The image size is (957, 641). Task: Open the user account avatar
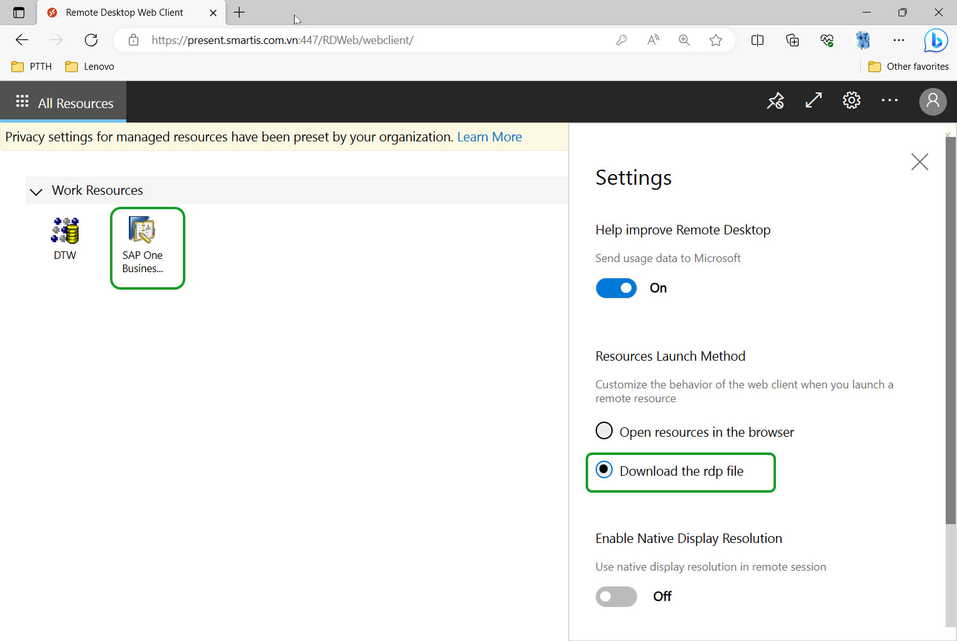tap(933, 101)
